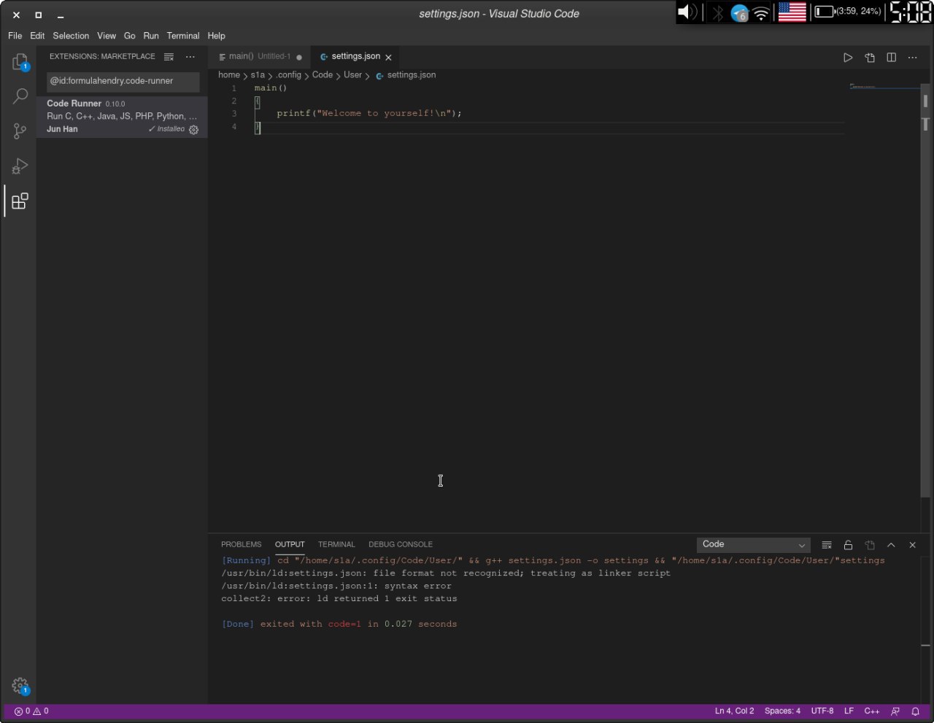Close the settings.json tab
The height and width of the screenshot is (723, 934).
(388, 57)
